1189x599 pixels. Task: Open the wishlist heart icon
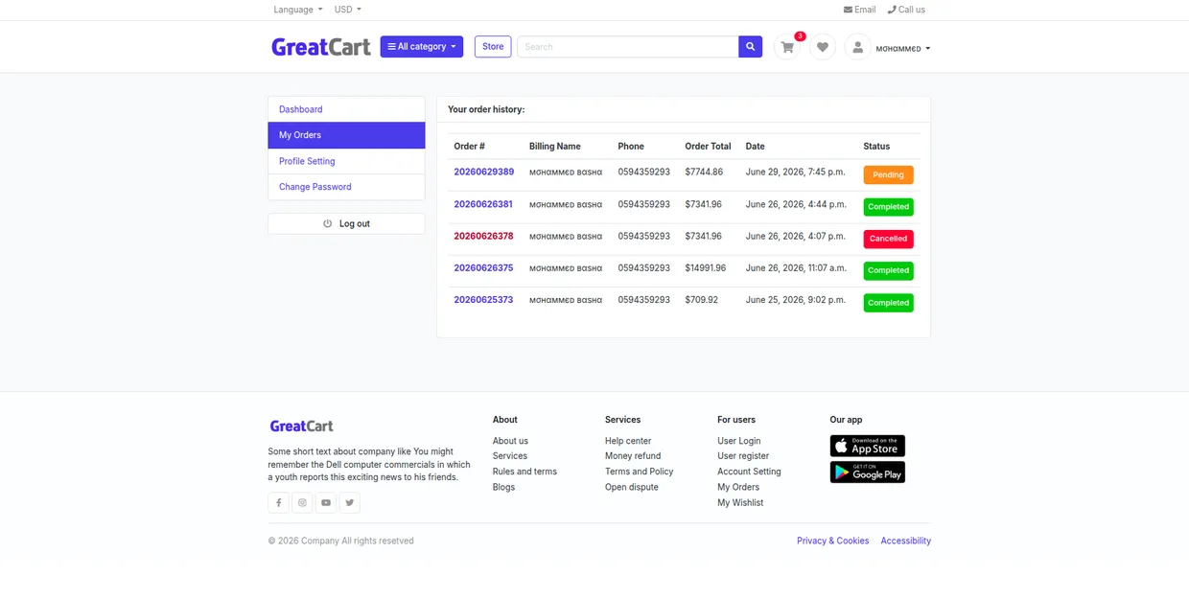pos(823,47)
